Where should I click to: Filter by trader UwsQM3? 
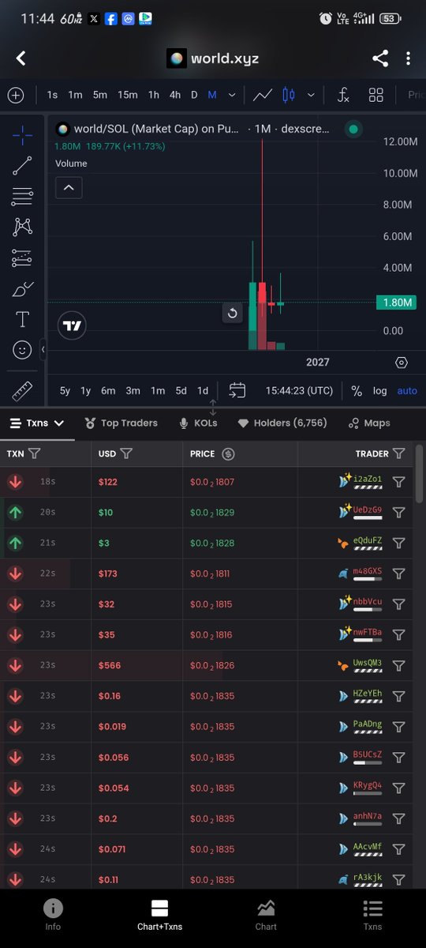pos(399,665)
